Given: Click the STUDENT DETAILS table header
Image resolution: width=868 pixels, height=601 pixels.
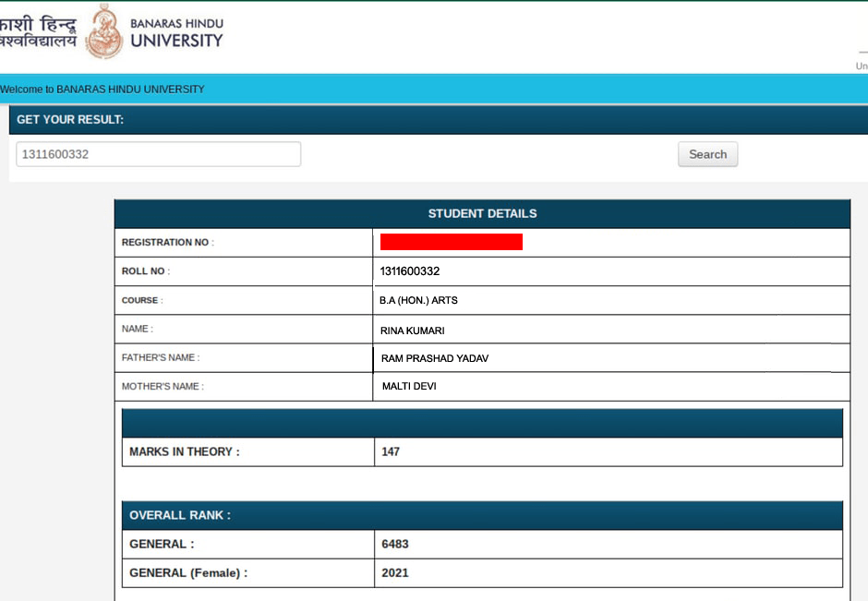Looking at the screenshot, I should click(482, 213).
